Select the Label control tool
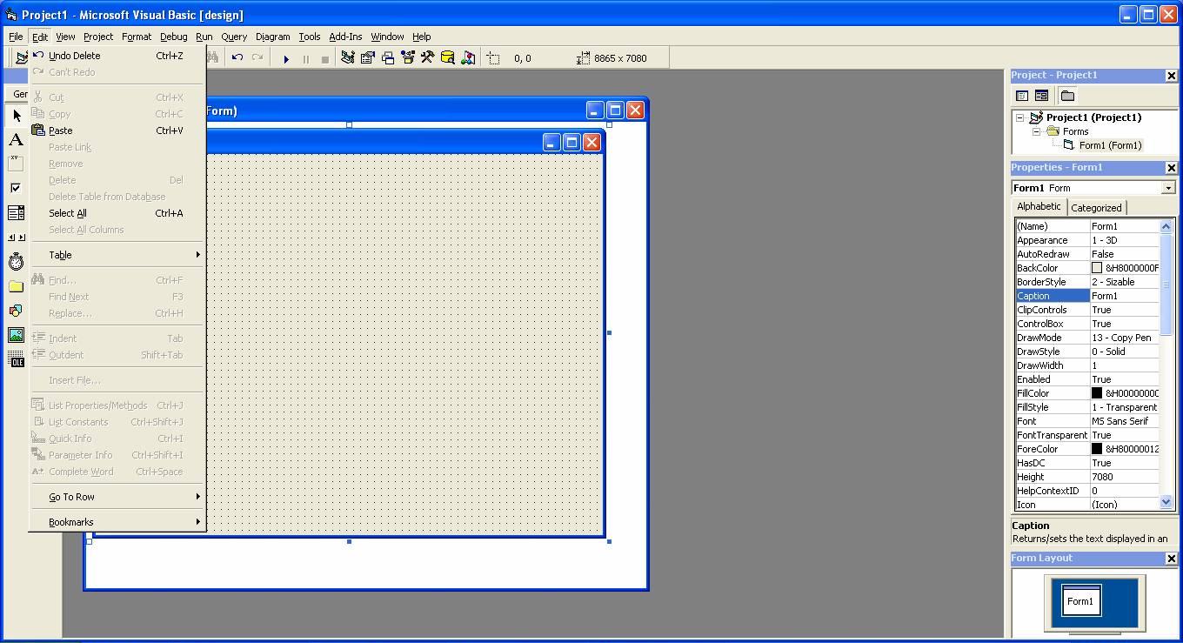 16,139
